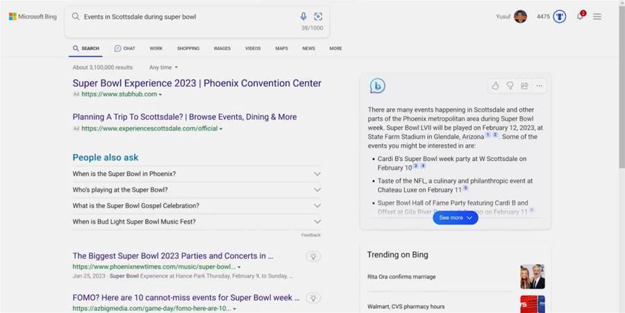Click lightbulb icon beside Phoenix New Times result
Screen dimensions: 625x313
tap(314, 256)
